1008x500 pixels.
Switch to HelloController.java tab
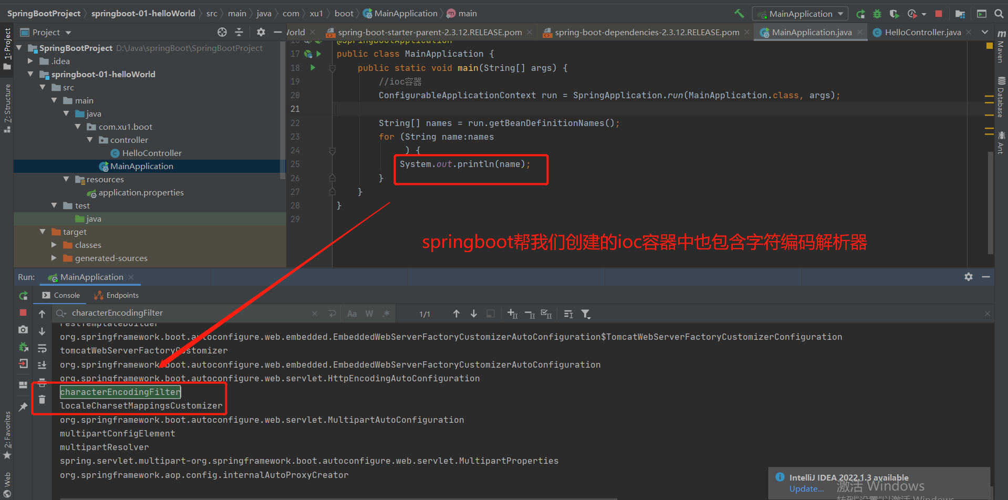922,33
